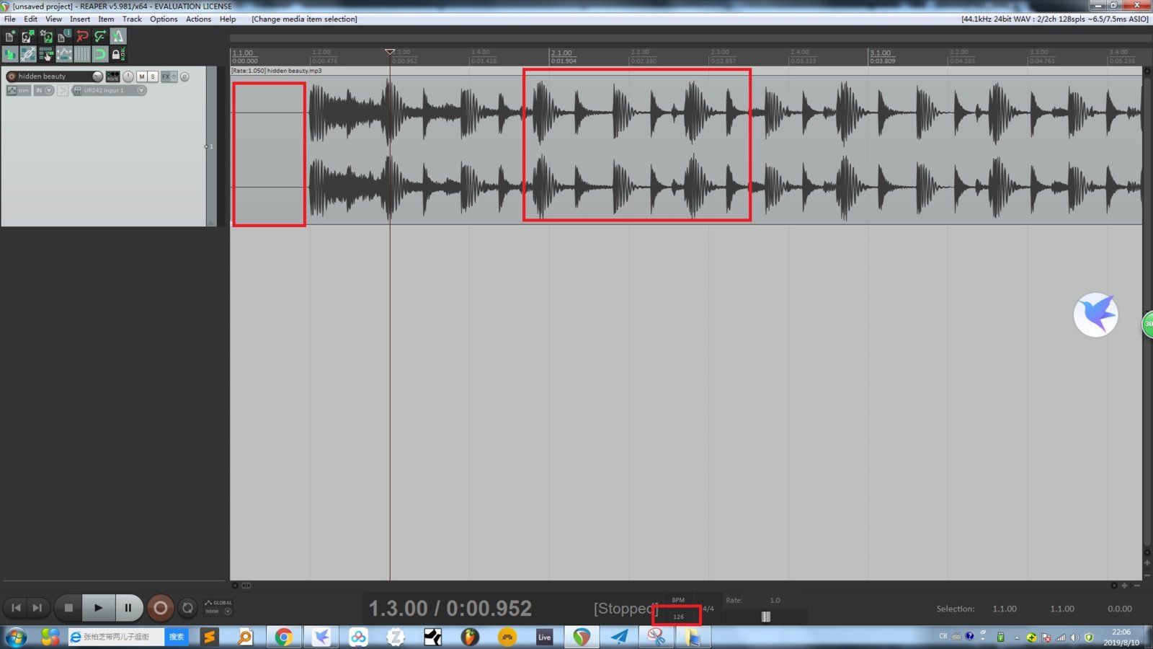Click the New Project toolbar icon

click(10, 36)
